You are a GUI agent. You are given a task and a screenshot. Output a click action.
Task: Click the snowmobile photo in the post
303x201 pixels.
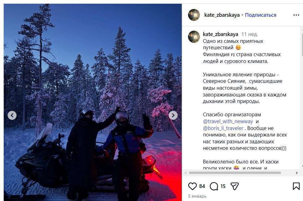coord(93,102)
